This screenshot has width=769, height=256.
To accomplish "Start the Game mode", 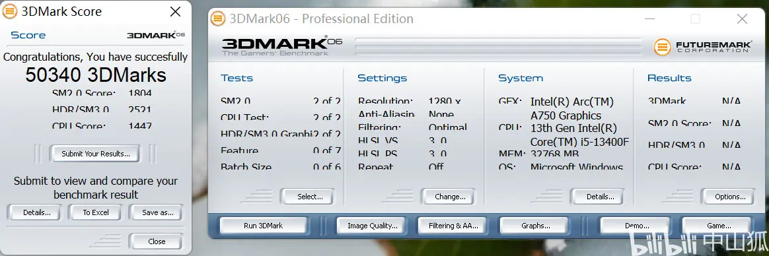I will (x=719, y=226).
